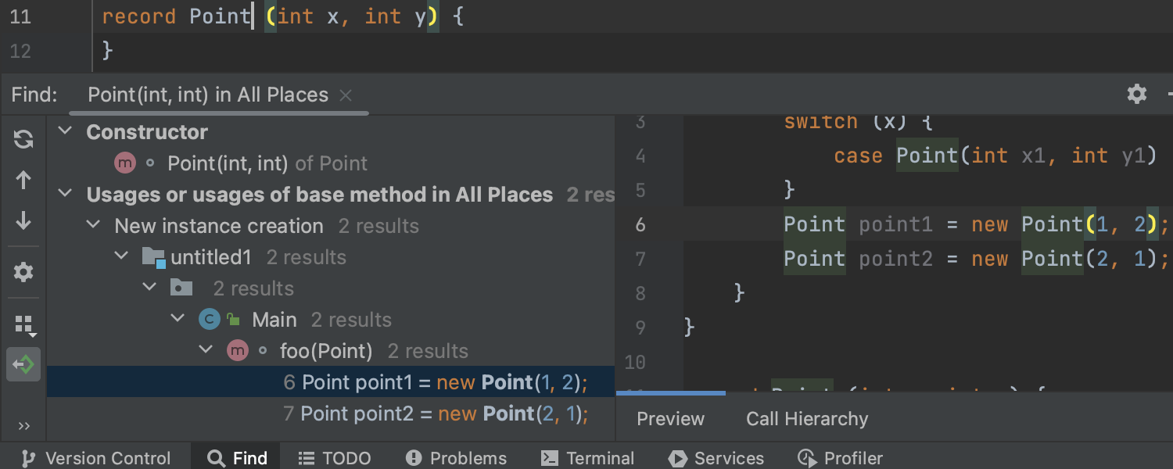Click the Rerun search refresh icon
Viewport: 1173px width, 469px height.
(23, 139)
